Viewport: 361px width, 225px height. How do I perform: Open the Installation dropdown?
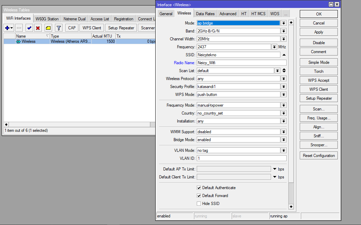pyautogui.click(x=284, y=121)
